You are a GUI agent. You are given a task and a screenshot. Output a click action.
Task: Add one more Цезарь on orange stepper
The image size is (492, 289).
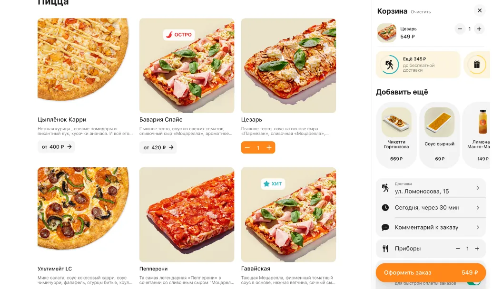coord(269,148)
